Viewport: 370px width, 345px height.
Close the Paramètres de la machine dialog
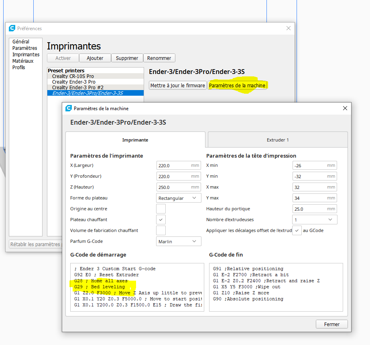tap(345, 108)
